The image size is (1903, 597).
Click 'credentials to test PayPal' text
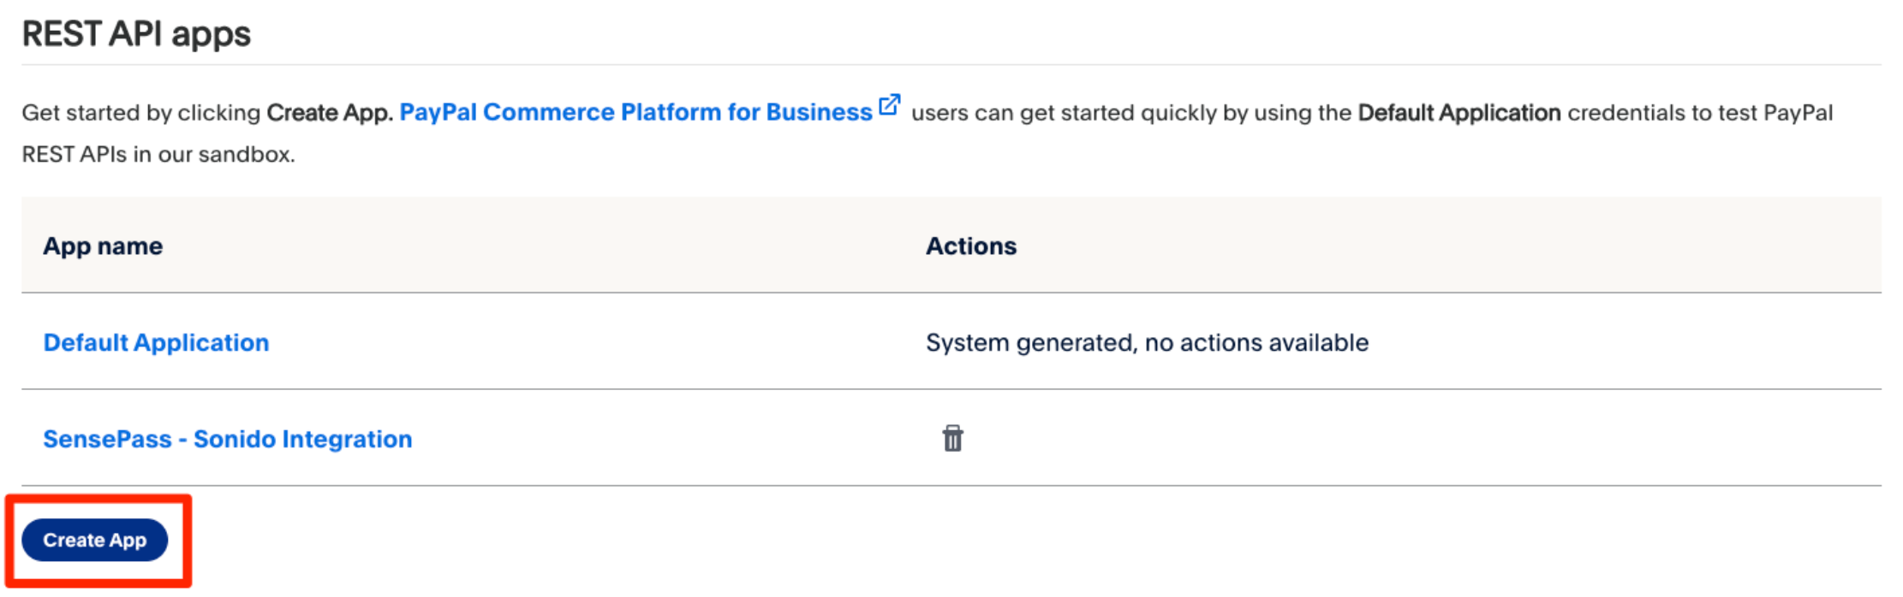tap(1699, 113)
